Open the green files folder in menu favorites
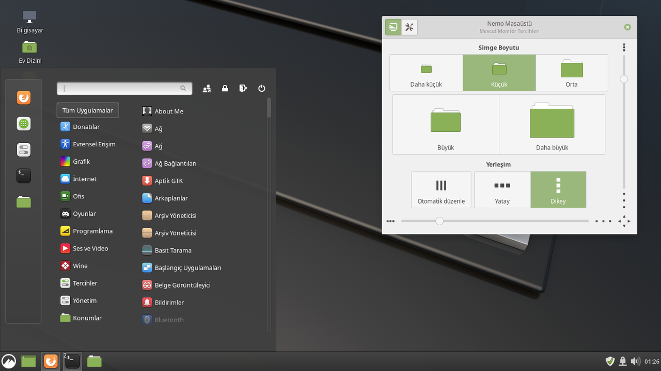Image resolution: width=661 pixels, height=371 pixels. click(24, 202)
